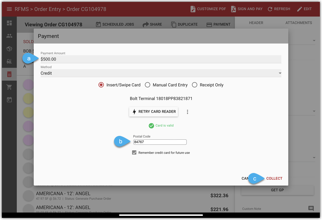Click Collect to process payment

(274, 178)
